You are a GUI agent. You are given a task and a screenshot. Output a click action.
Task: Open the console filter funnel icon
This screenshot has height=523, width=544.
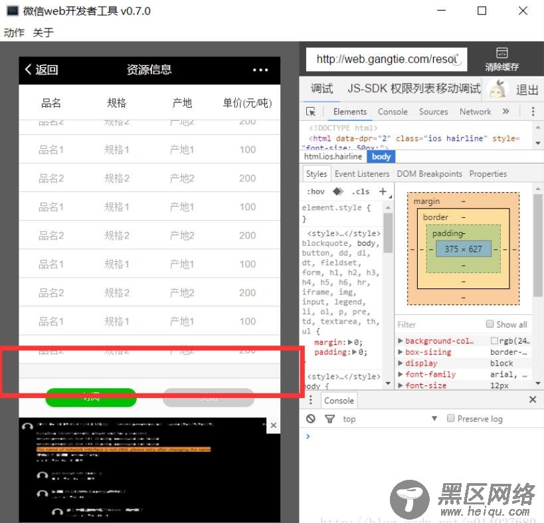[329, 419]
